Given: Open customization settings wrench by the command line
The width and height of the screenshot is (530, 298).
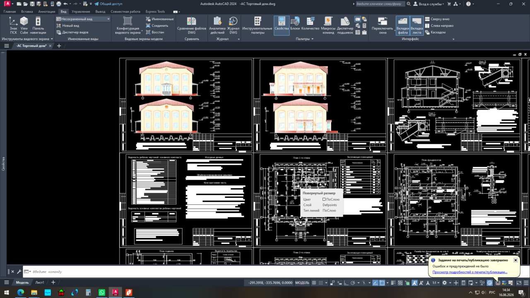Looking at the screenshot, I should (19, 272).
